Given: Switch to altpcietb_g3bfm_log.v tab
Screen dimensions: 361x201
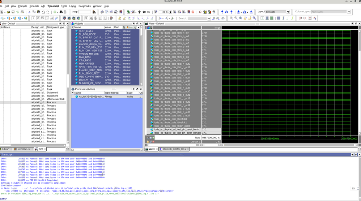Looking at the screenshot, I should [174, 149].
